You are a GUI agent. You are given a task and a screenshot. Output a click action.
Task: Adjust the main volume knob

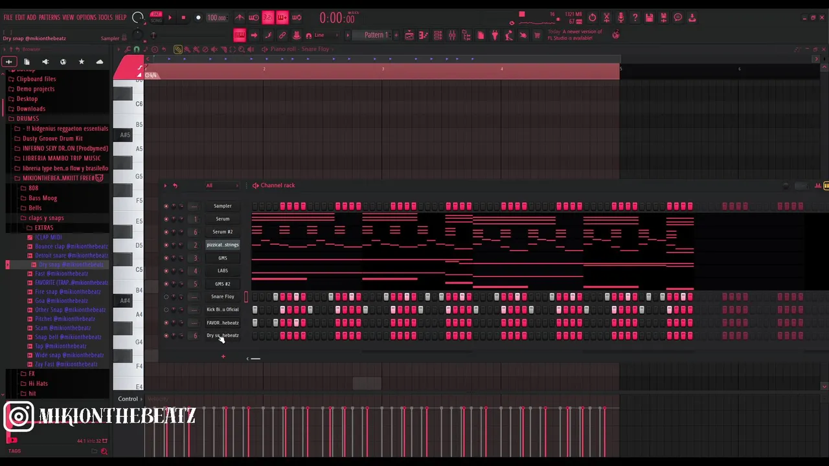click(x=137, y=17)
